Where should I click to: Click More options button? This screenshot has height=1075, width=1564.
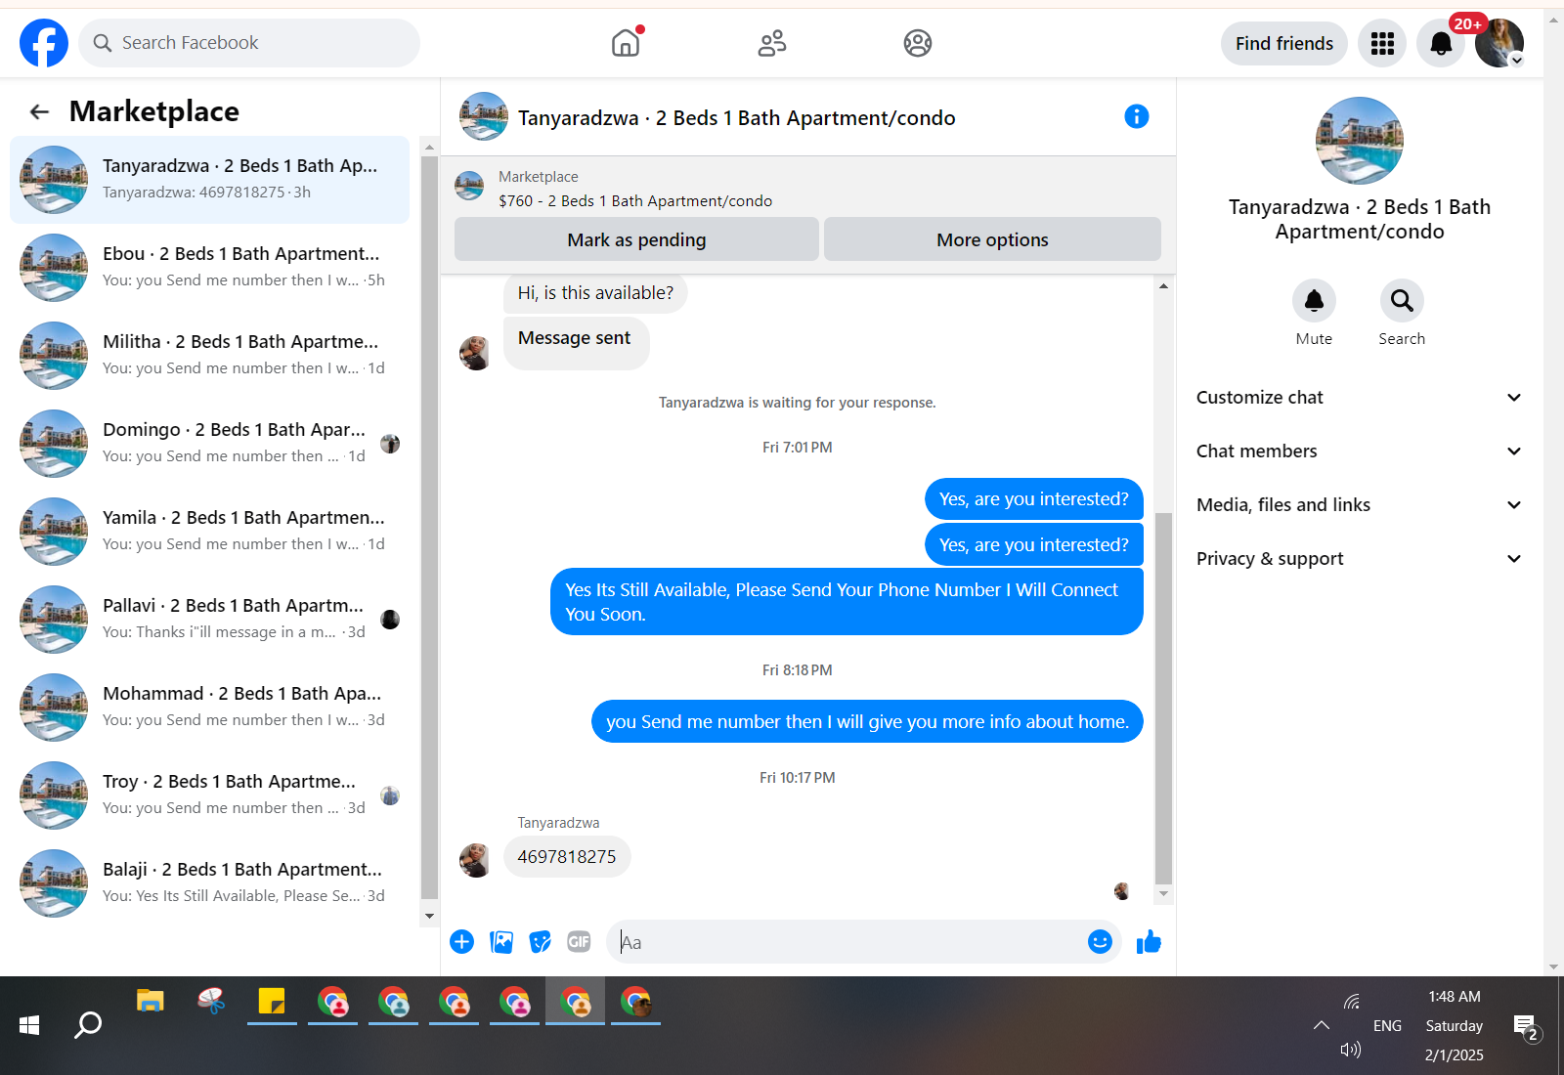(992, 239)
